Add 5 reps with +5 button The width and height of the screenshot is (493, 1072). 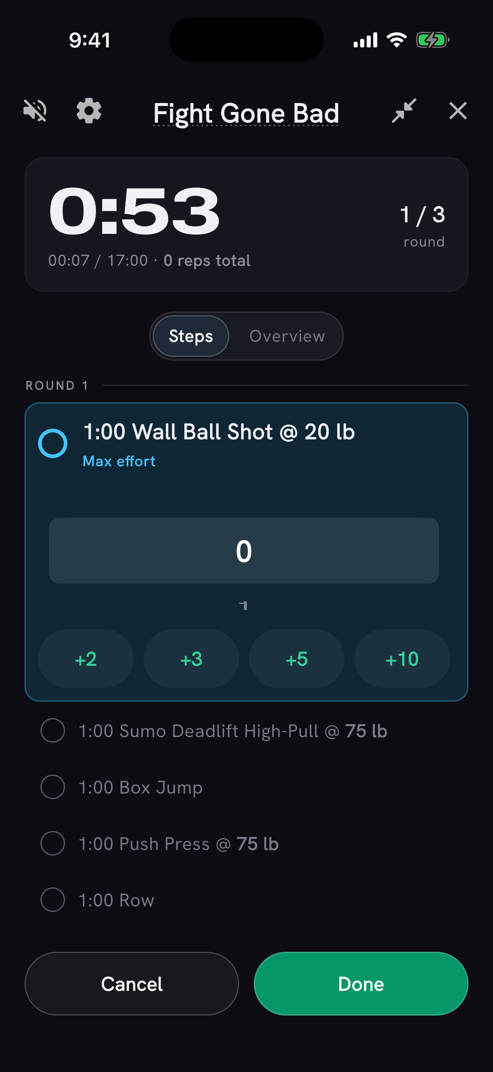(297, 659)
